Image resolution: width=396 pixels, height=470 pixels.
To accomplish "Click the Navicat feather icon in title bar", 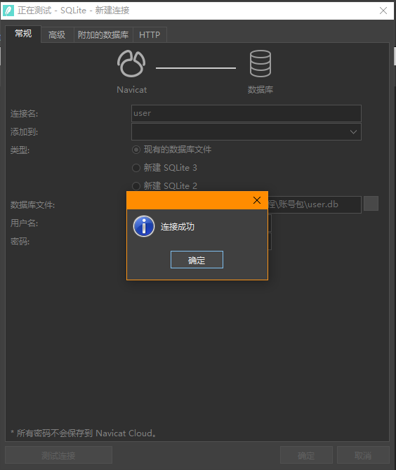I will click(x=8, y=11).
